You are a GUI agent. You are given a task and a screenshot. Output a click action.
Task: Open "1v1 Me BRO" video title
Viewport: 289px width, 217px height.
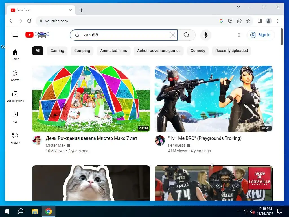click(205, 138)
